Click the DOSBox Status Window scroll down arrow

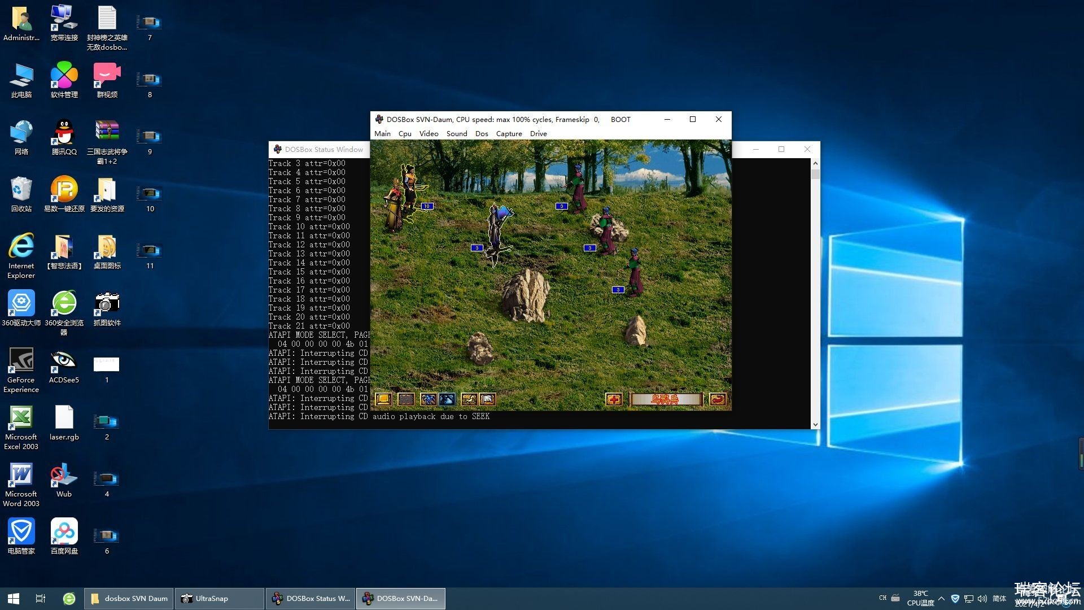click(815, 425)
